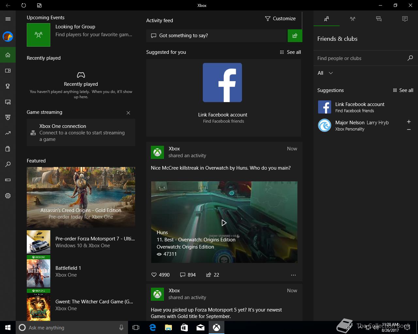Open File Explorer from taskbar
Image resolution: width=418 pixels, height=334 pixels.
pyautogui.click(x=169, y=327)
